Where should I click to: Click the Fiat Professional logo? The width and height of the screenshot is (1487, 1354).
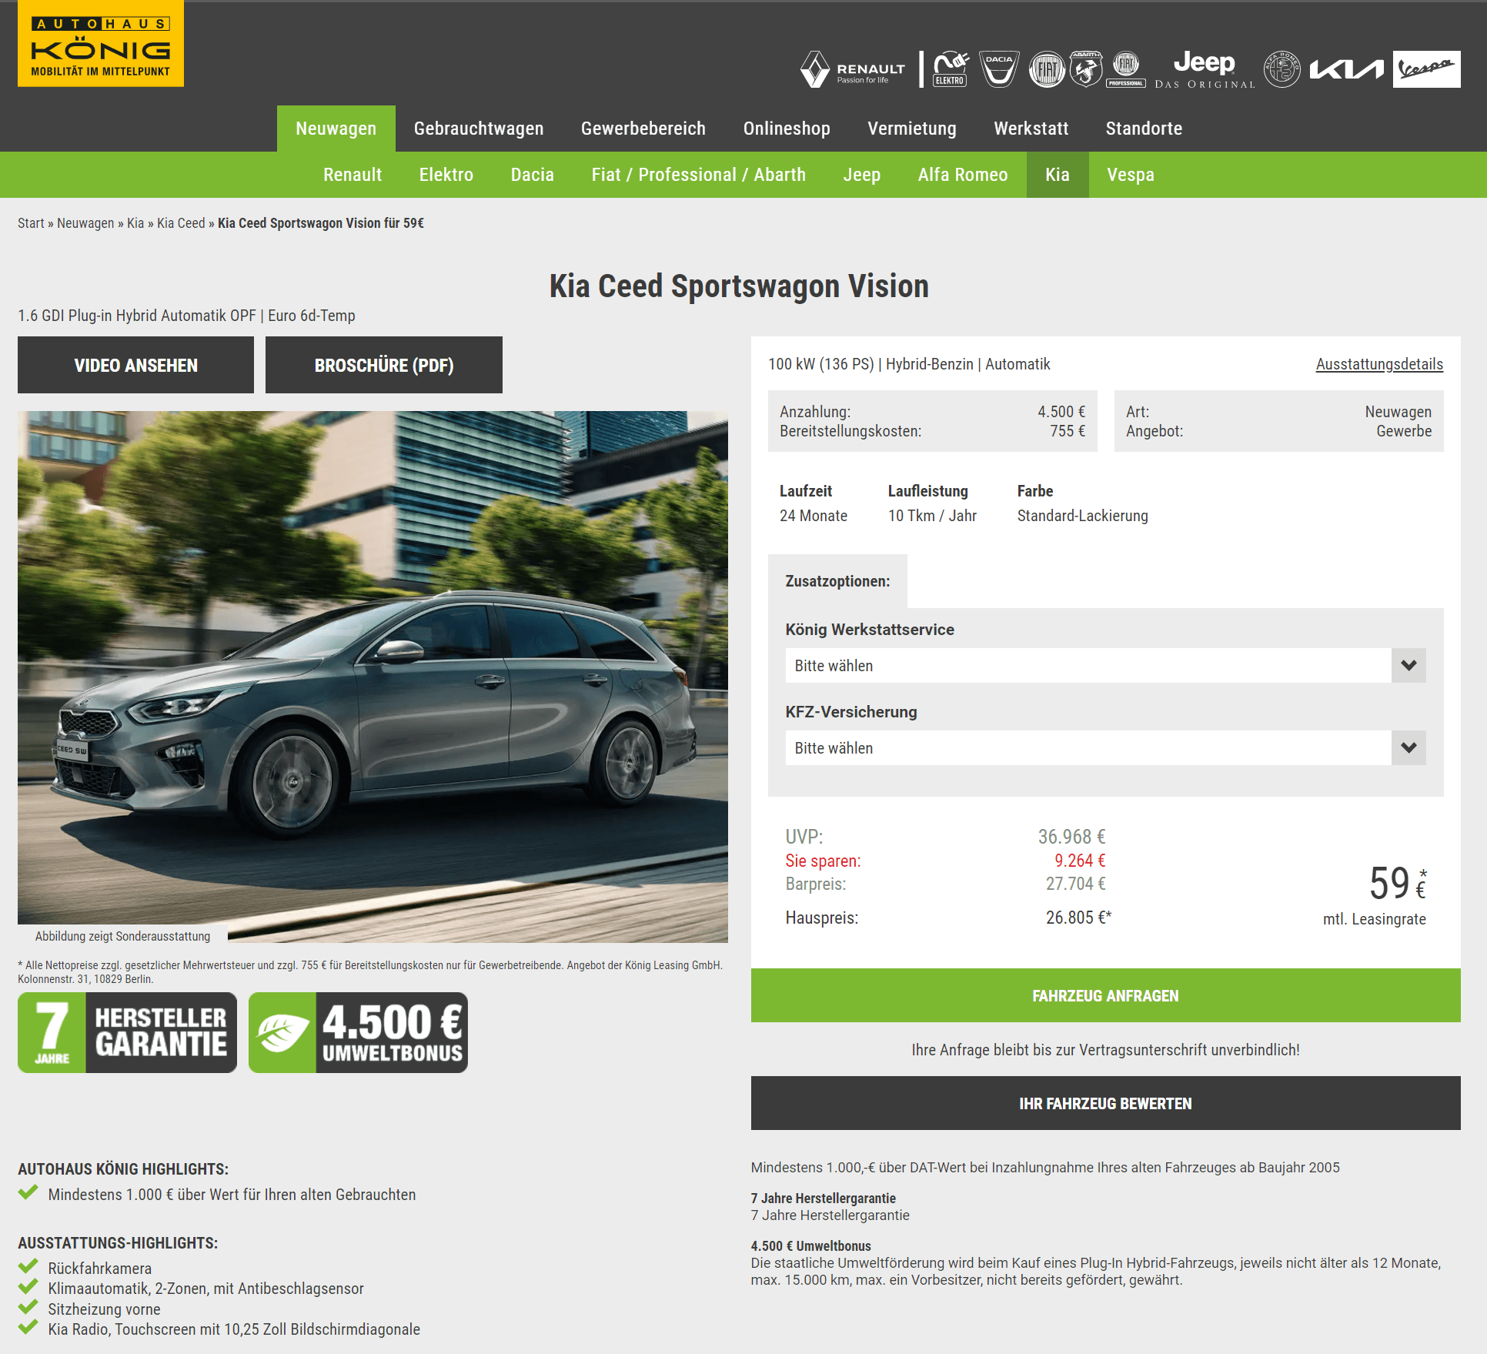click(x=1126, y=69)
